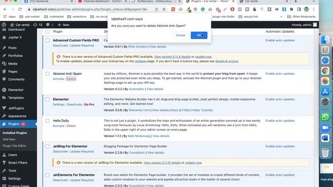Click the share icon in address bar
Viewport: 333px width, 187px height.
point(157,9)
